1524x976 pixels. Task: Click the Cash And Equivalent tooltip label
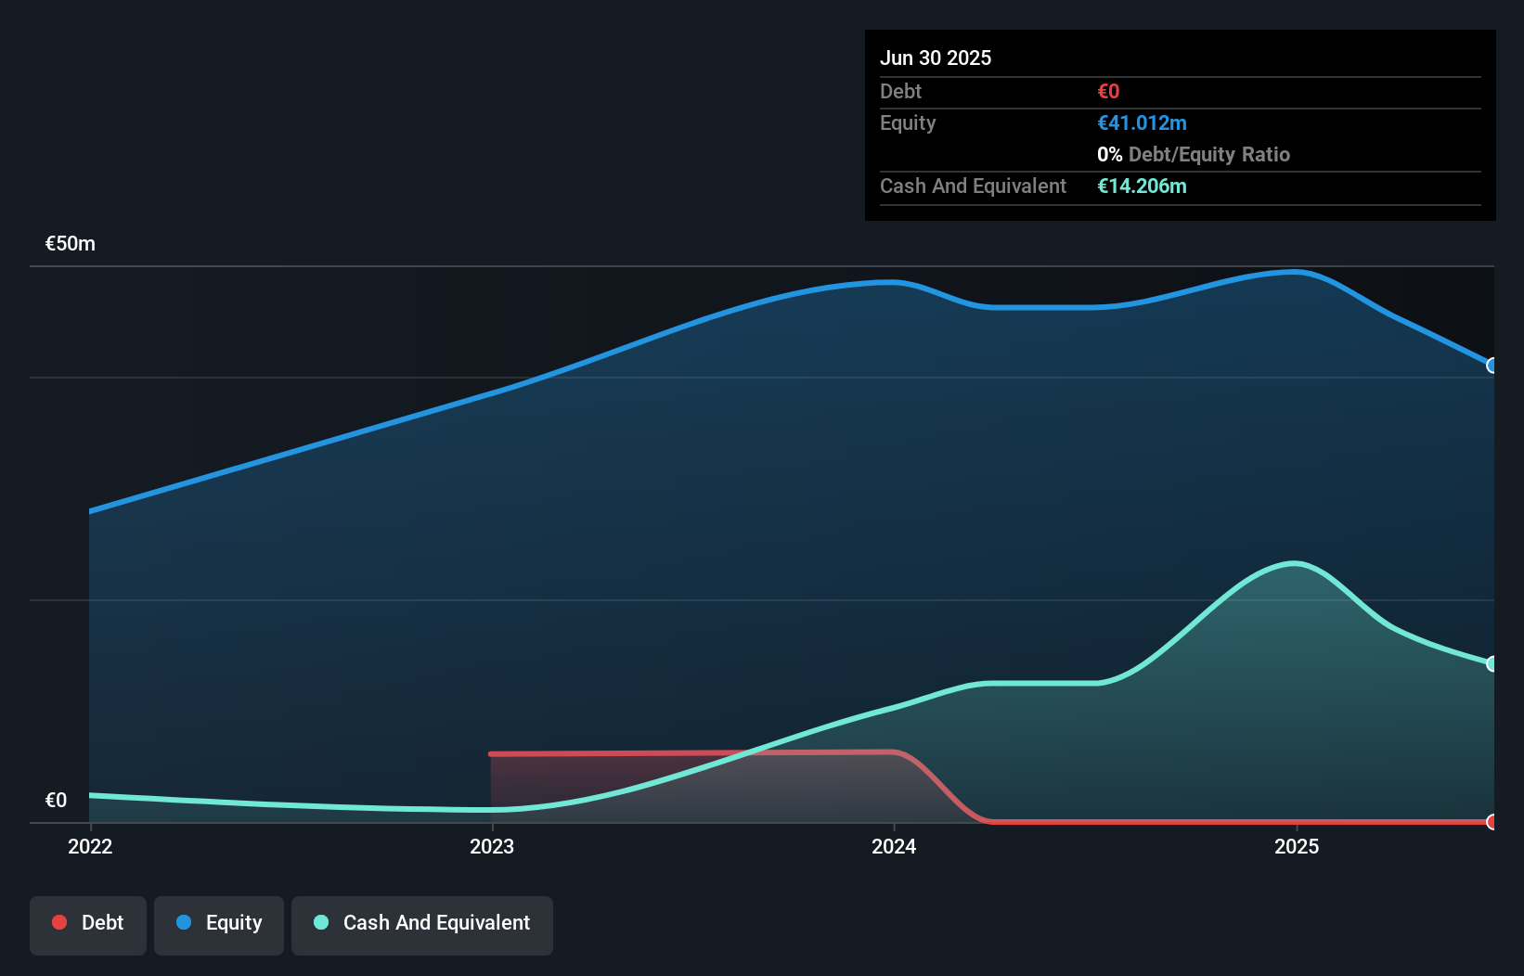(973, 186)
